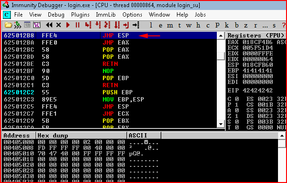Select the JMP EAX instruction row

[x=109, y=43]
